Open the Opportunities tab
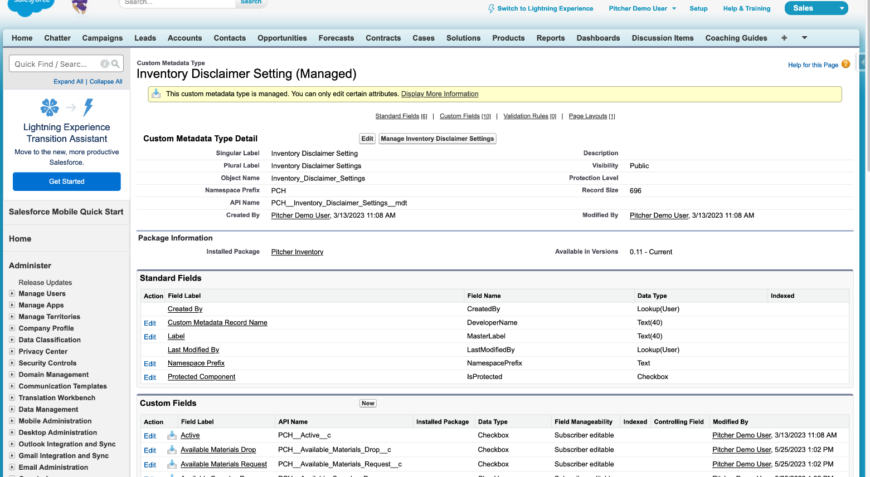 282,38
